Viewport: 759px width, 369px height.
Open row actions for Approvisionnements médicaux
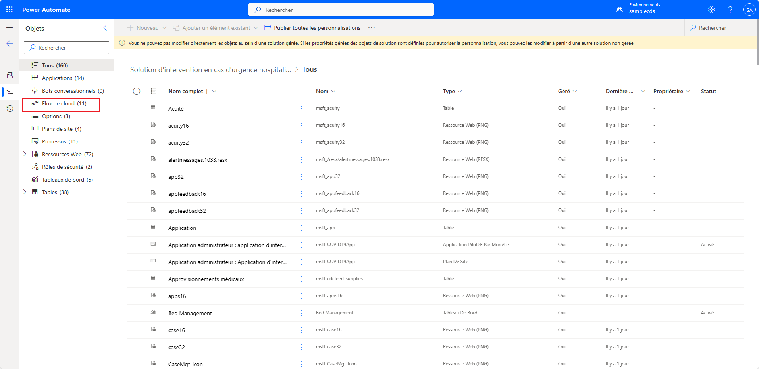point(302,279)
